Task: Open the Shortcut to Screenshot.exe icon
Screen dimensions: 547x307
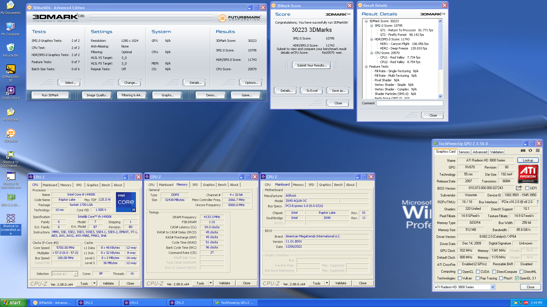Action: tap(11, 225)
